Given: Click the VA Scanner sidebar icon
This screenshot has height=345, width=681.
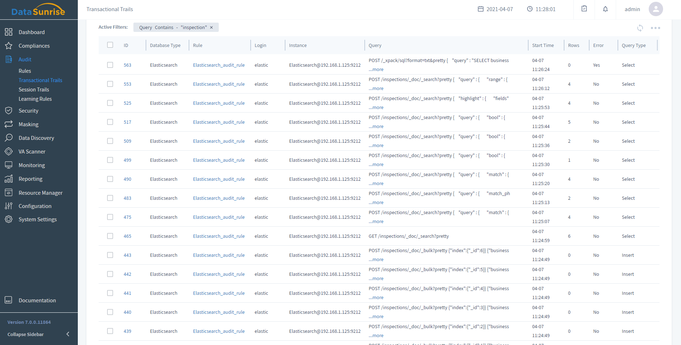Looking at the screenshot, I should tap(9, 152).
